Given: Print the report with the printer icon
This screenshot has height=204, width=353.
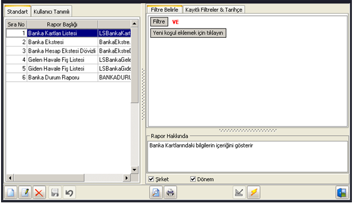Looking at the screenshot, I should click(170, 192).
